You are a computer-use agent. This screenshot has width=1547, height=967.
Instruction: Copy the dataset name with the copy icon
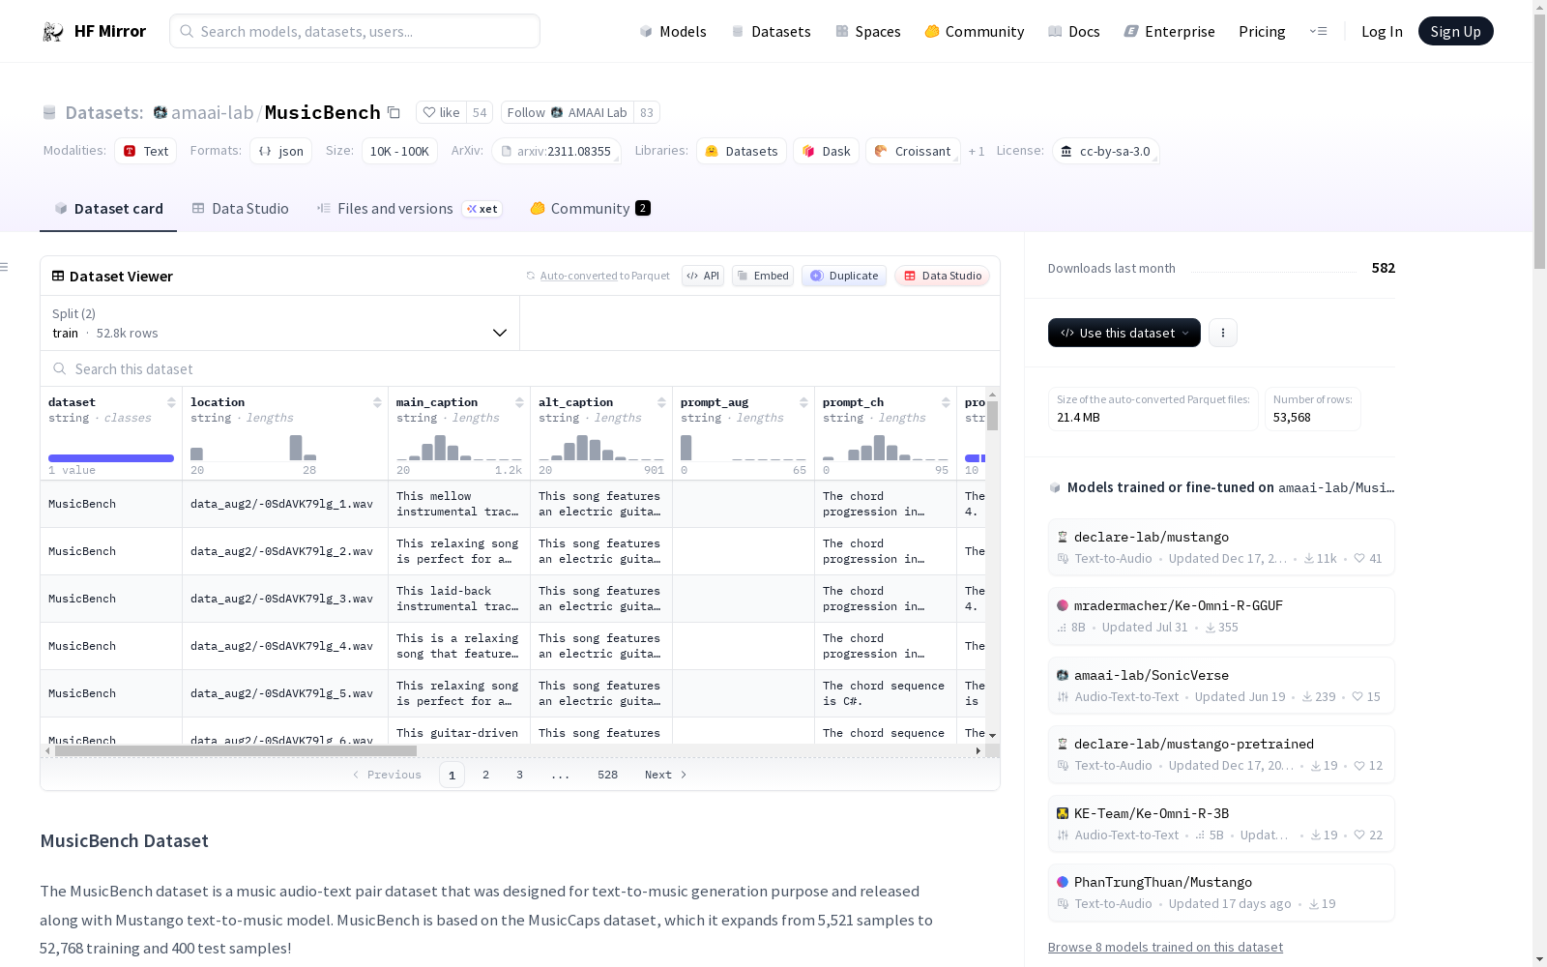394,112
